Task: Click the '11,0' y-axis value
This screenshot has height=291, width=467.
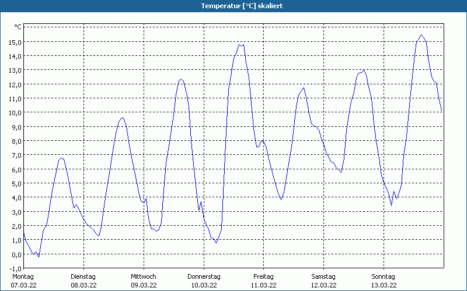Action: point(15,99)
